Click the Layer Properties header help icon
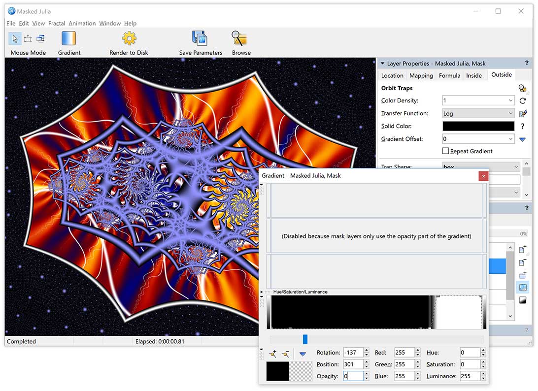The width and height of the screenshot is (538, 391). 527,63
